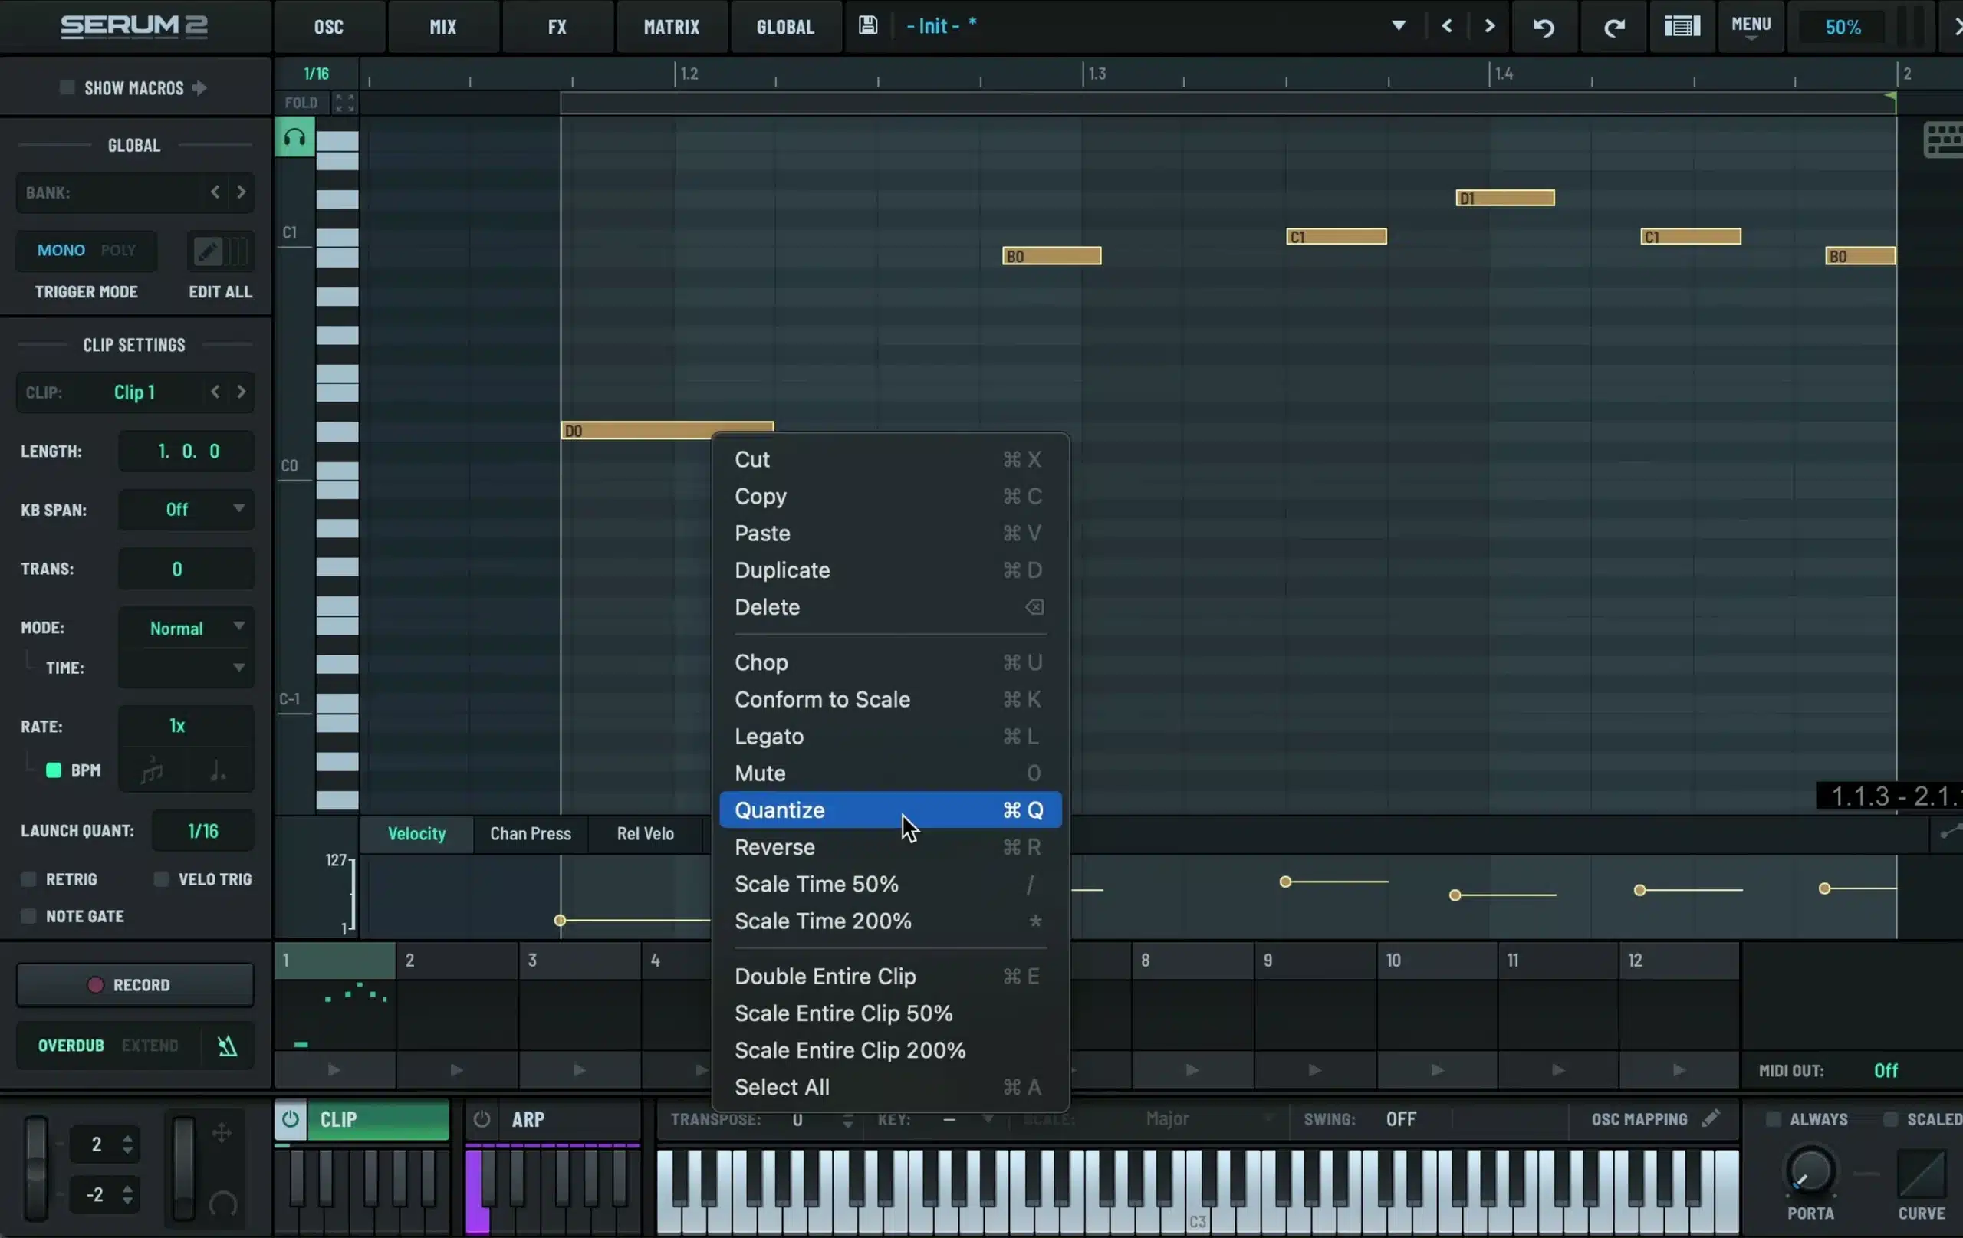Image resolution: width=1963 pixels, height=1238 pixels.
Task: Toggle the ARP power button
Action: [482, 1119]
